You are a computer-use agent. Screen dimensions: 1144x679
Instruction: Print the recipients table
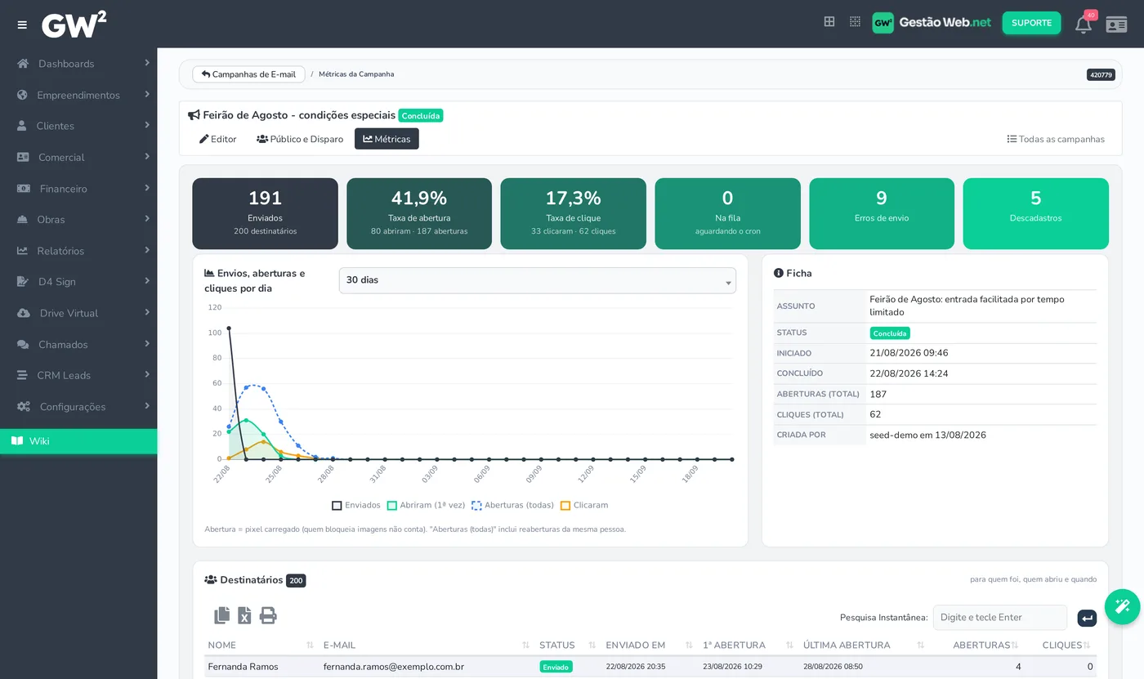point(268,615)
